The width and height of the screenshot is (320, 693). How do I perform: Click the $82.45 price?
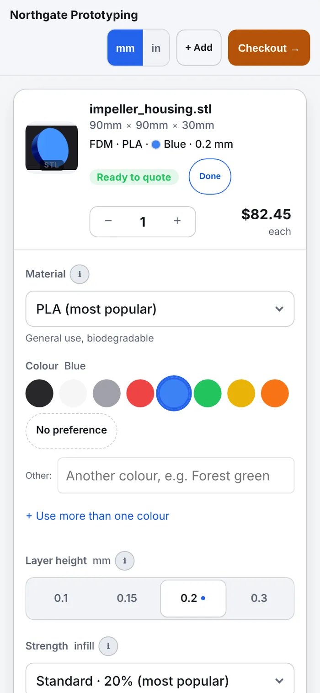click(x=266, y=214)
